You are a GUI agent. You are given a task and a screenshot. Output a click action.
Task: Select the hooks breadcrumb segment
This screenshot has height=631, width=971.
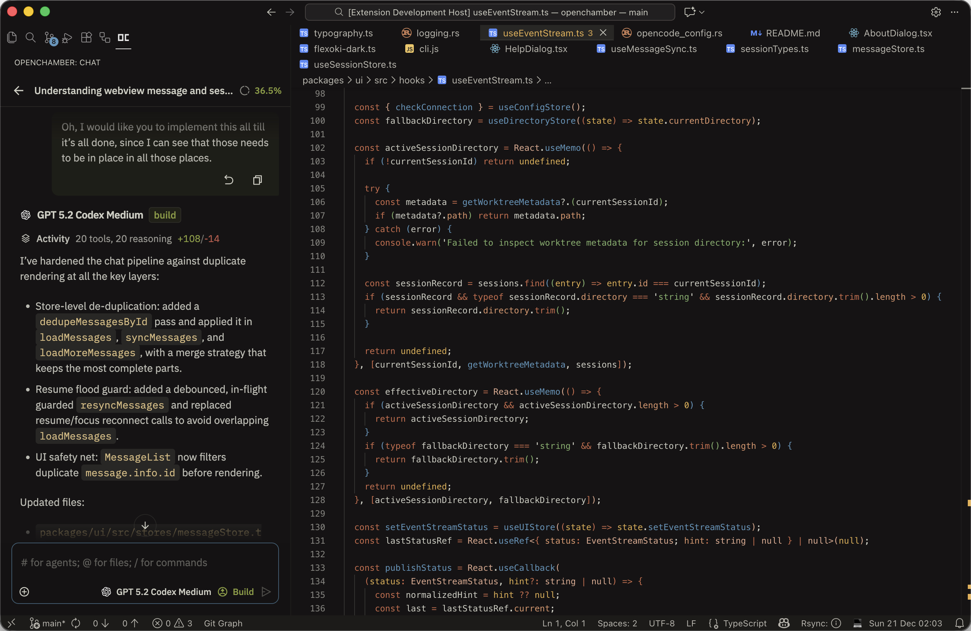click(412, 80)
